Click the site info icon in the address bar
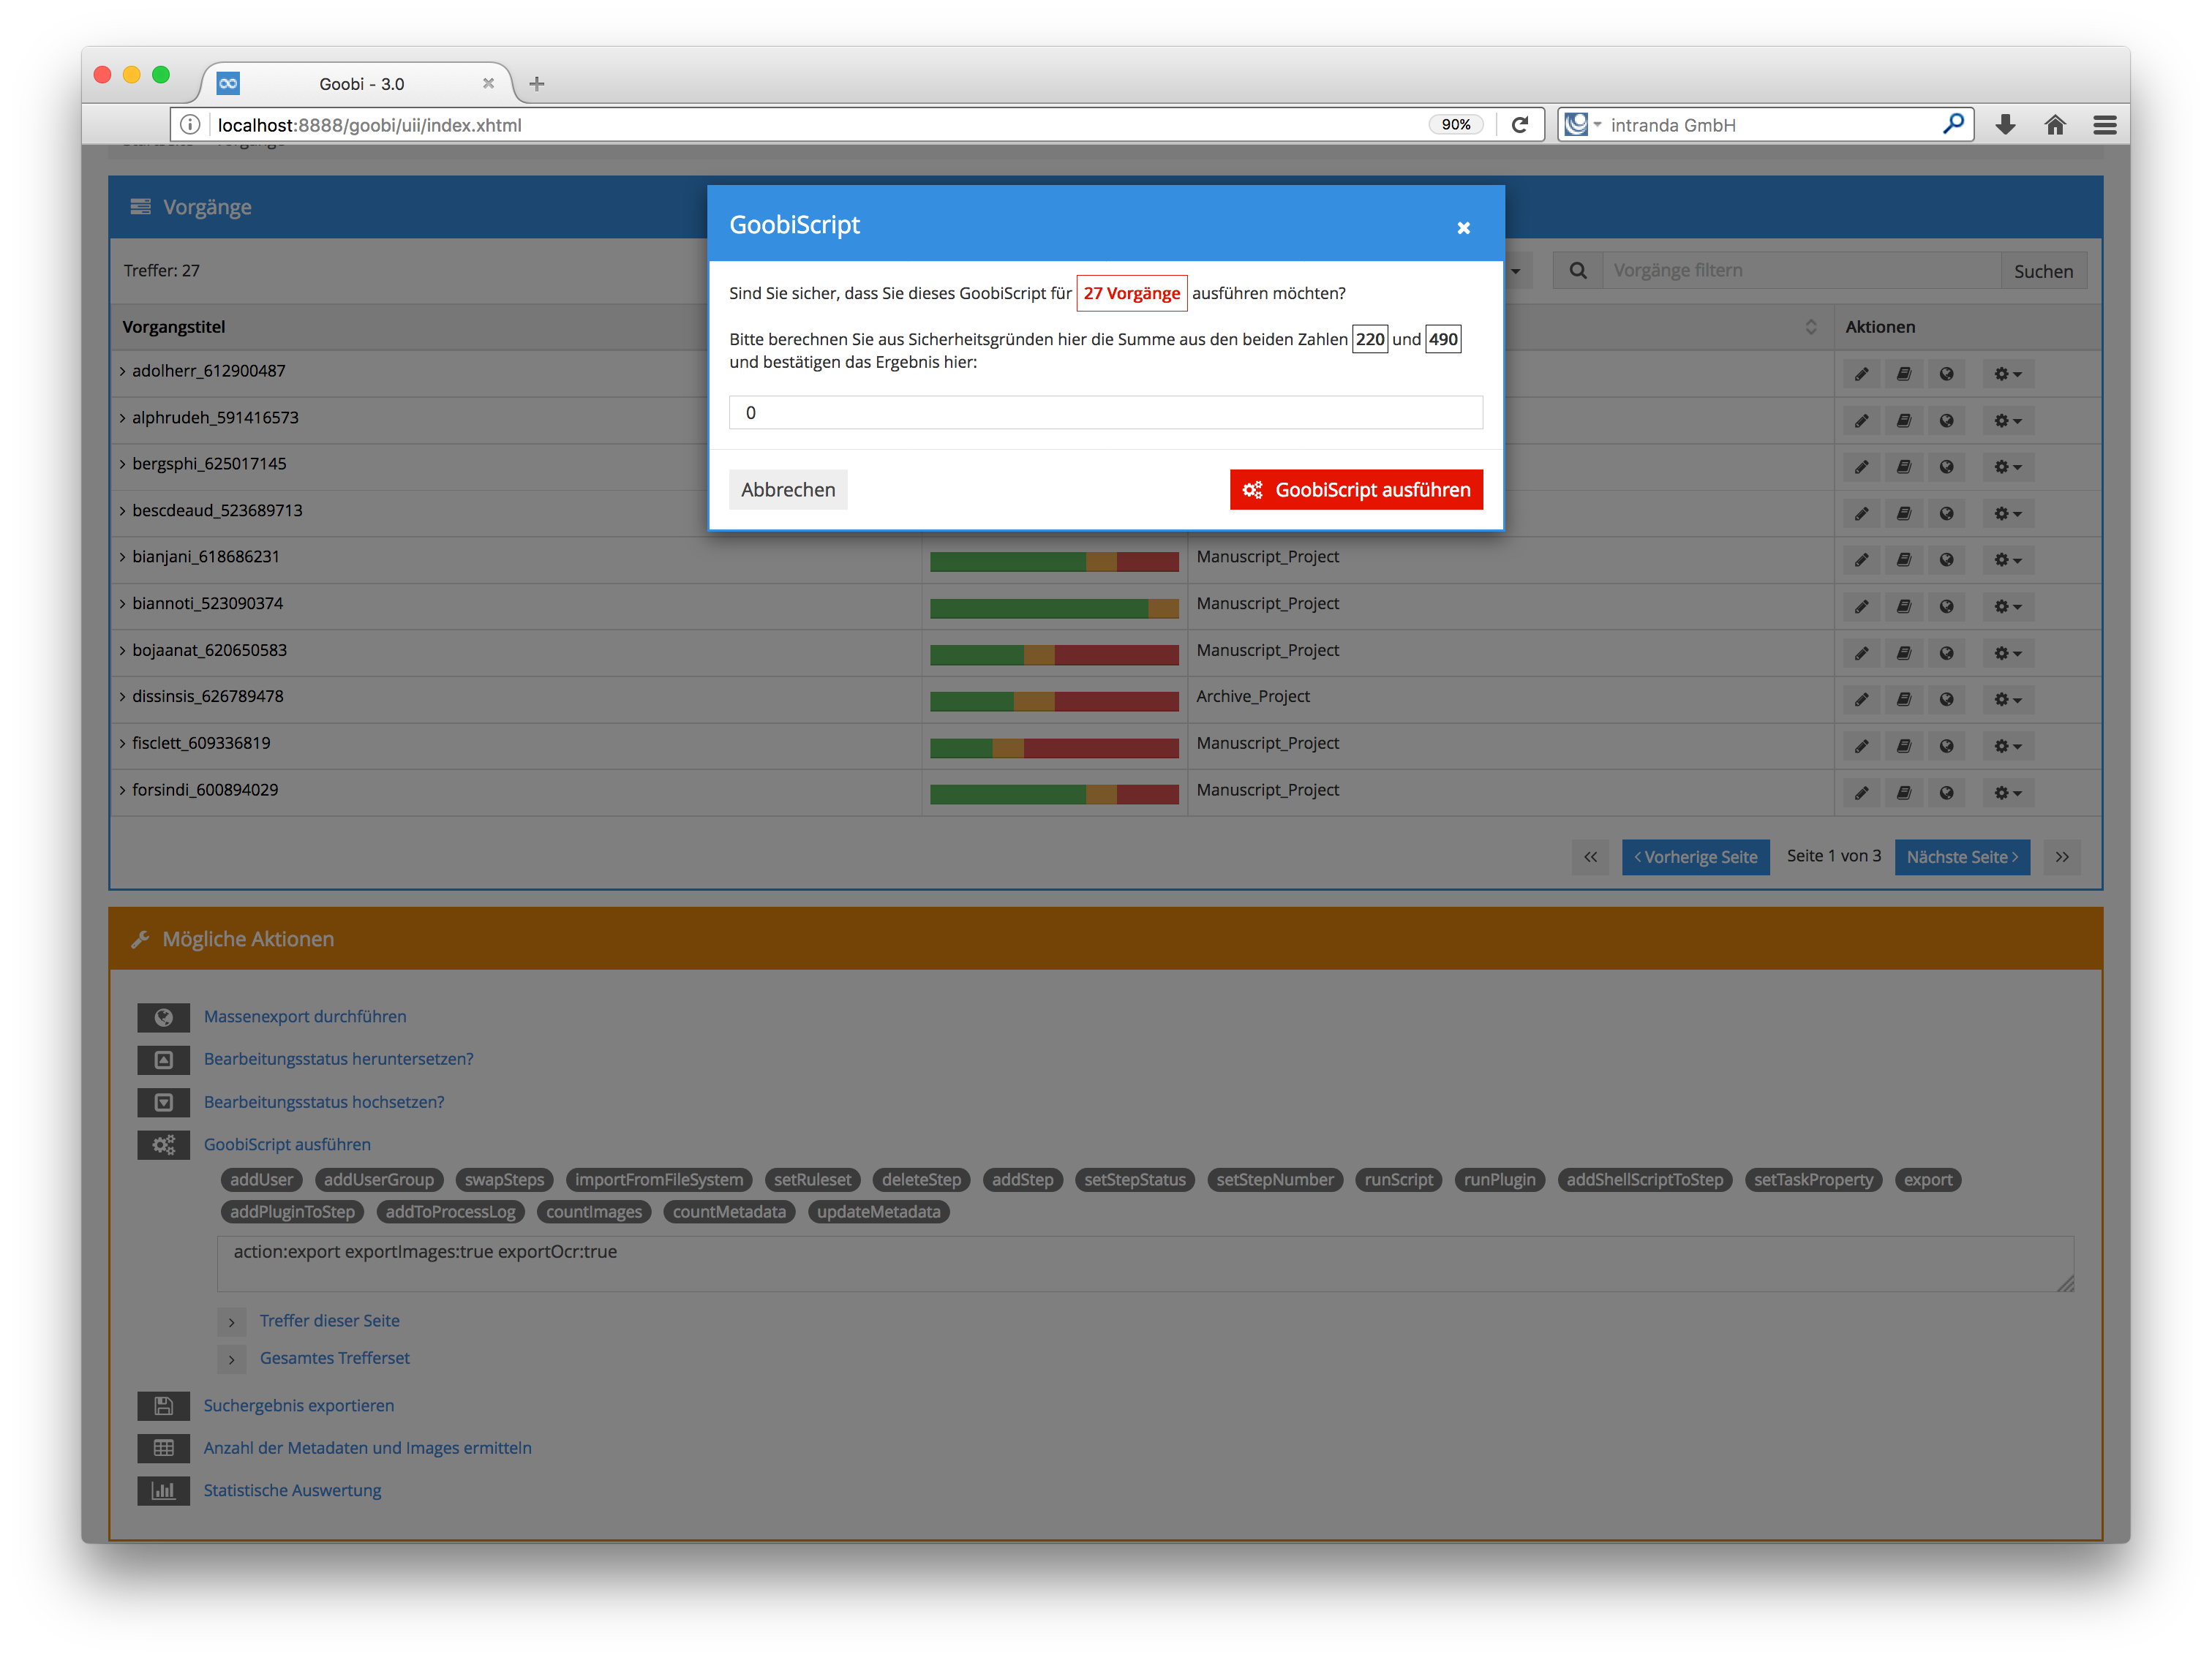Viewport: 2212px width, 1660px height. [x=190, y=125]
